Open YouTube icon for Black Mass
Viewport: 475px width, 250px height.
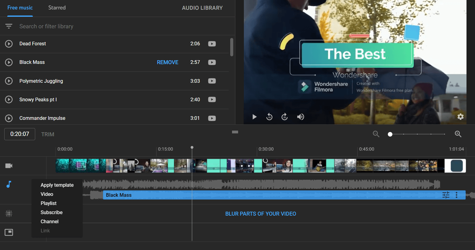click(212, 62)
